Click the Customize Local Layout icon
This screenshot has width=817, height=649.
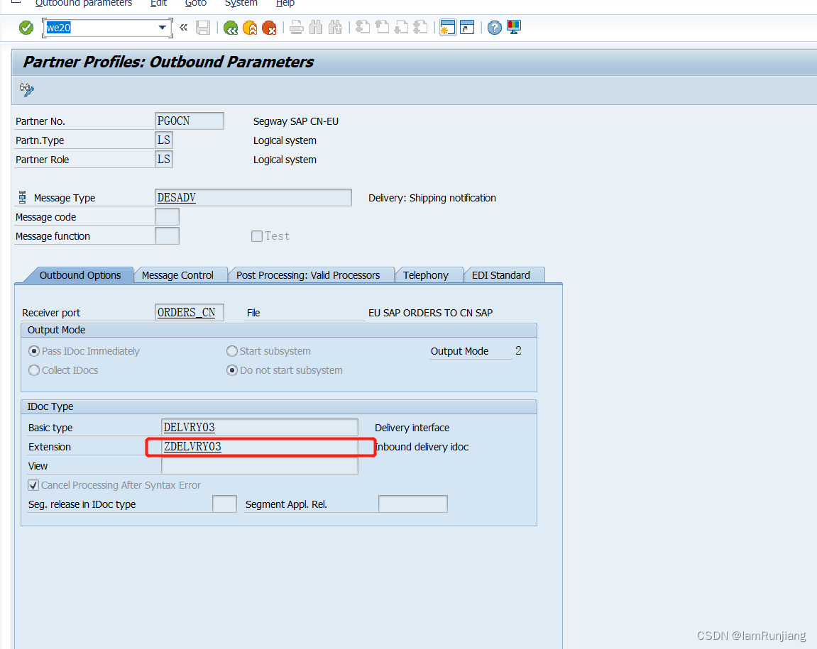512,28
